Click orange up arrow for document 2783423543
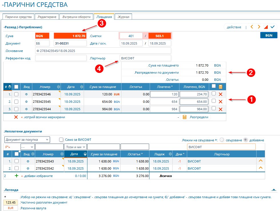The height and width of the screenshot is (211, 280). [260, 161]
